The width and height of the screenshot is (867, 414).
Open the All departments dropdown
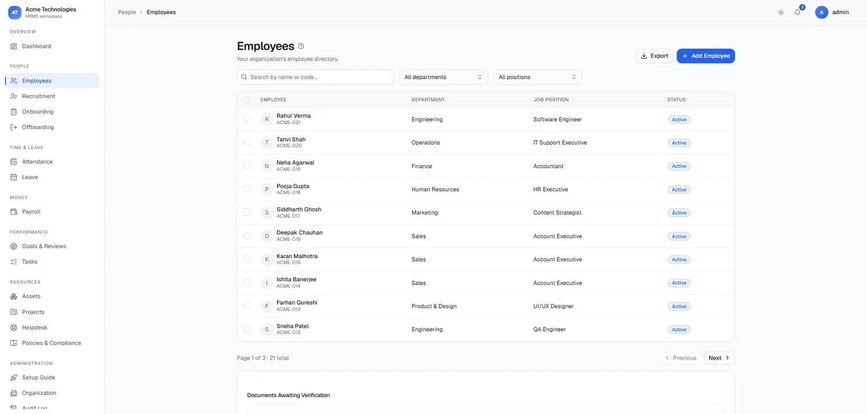pos(443,77)
